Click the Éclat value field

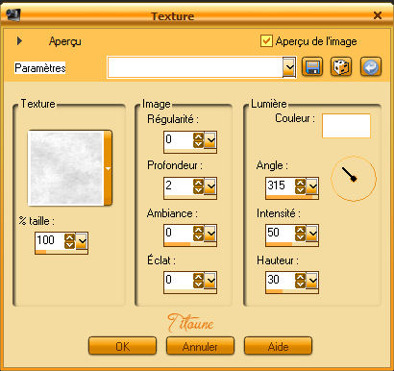[179, 280]
